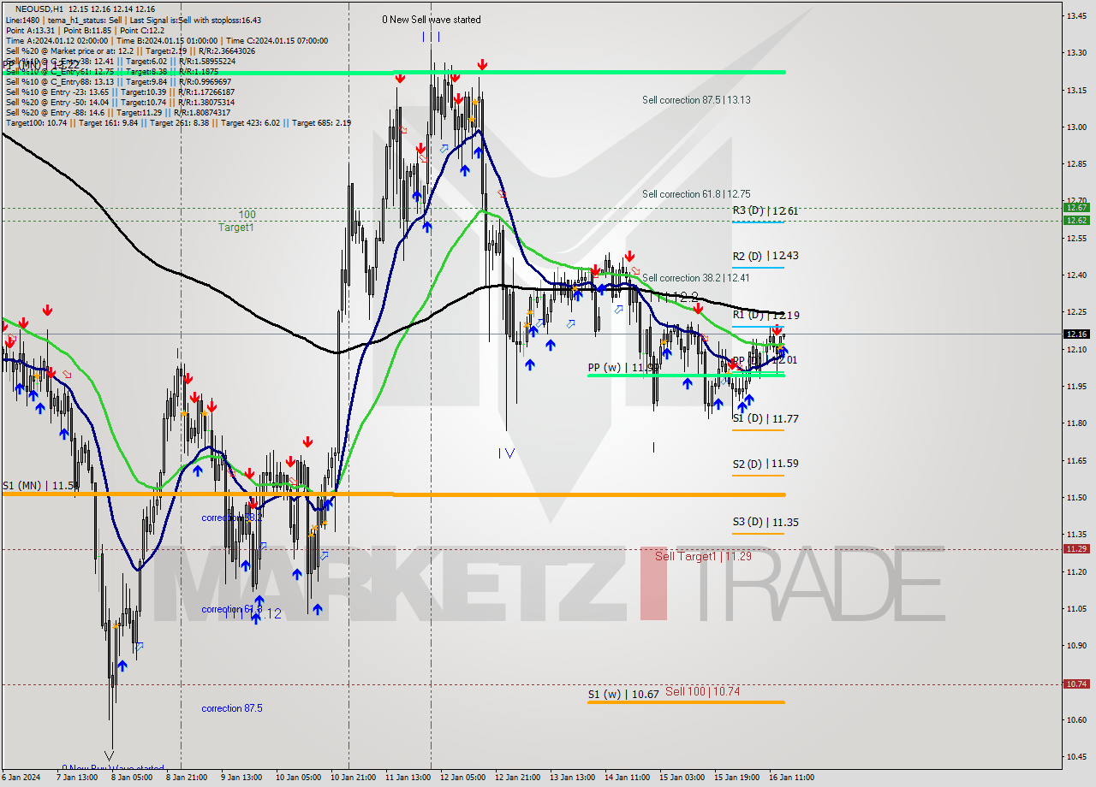The height and width of the screenshot is (787, 1096).
Task: Click the PP (w) | 11.99 pivot label
Action: click(623, 368)
